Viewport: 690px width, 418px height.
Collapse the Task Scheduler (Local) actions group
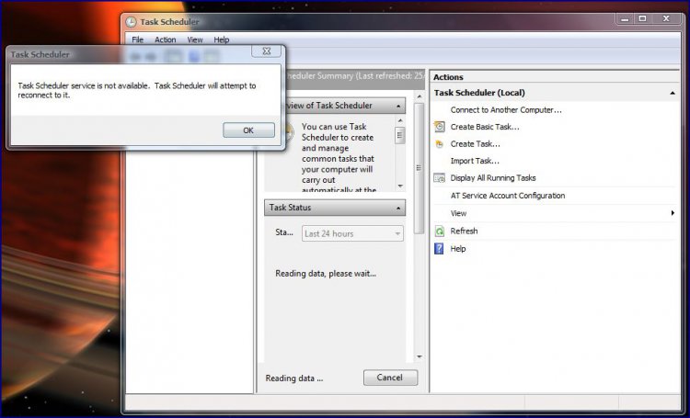point(673,93)
